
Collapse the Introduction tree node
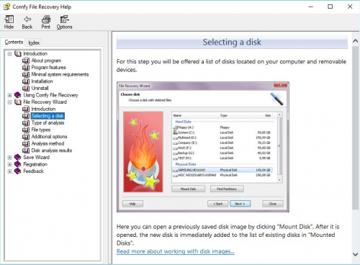(9, 54)
